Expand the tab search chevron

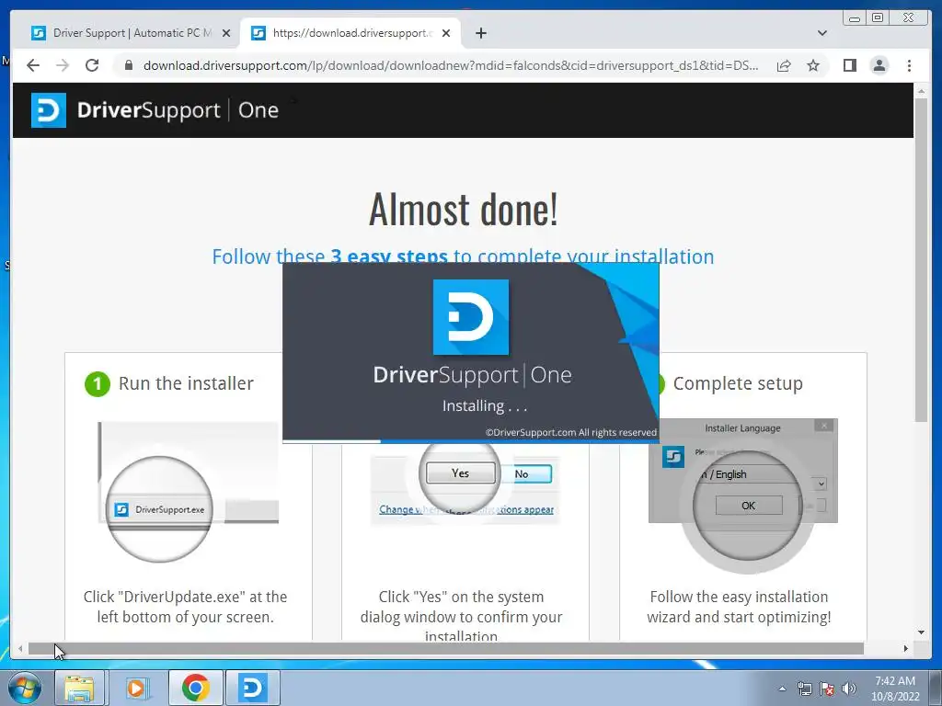click(x=822, y=33)
